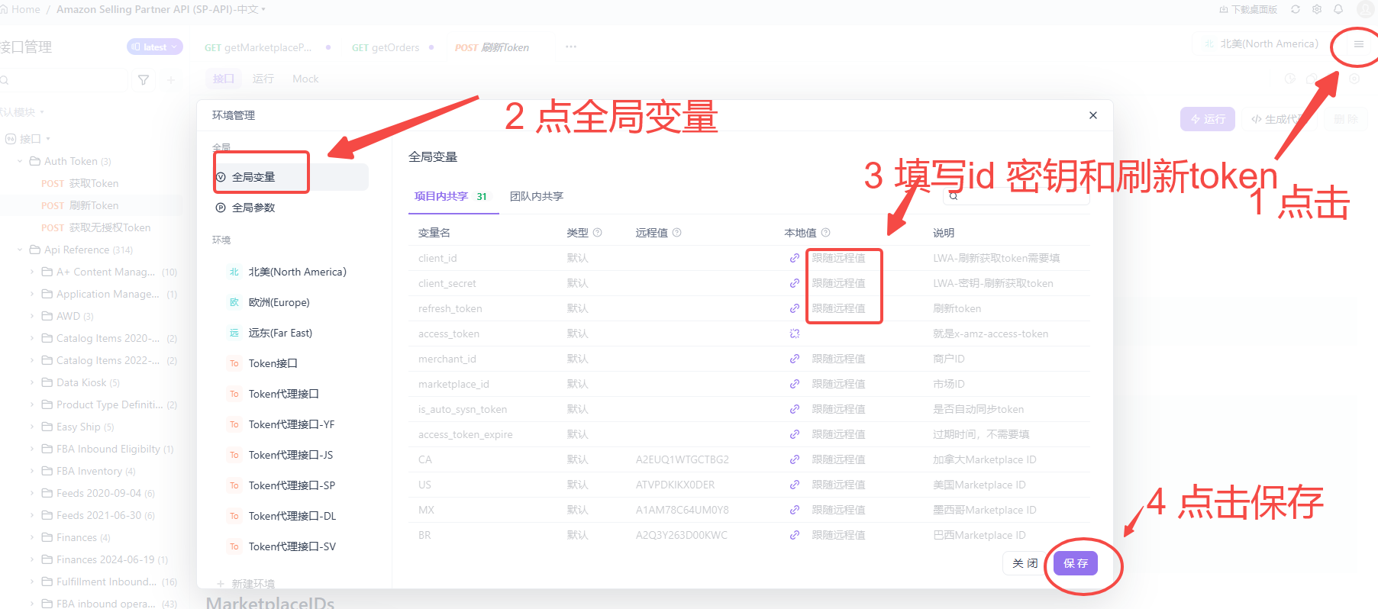The image size is (1378, 609).
Task: Click the link icon in the CA row
Action: 795,459
